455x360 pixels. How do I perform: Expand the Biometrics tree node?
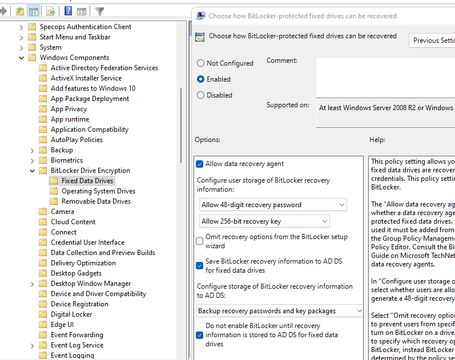click(x=32, y=161)
